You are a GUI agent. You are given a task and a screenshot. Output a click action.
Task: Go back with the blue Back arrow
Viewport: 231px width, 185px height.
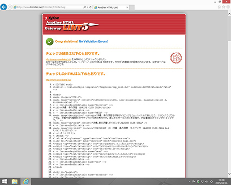(4, 7)
